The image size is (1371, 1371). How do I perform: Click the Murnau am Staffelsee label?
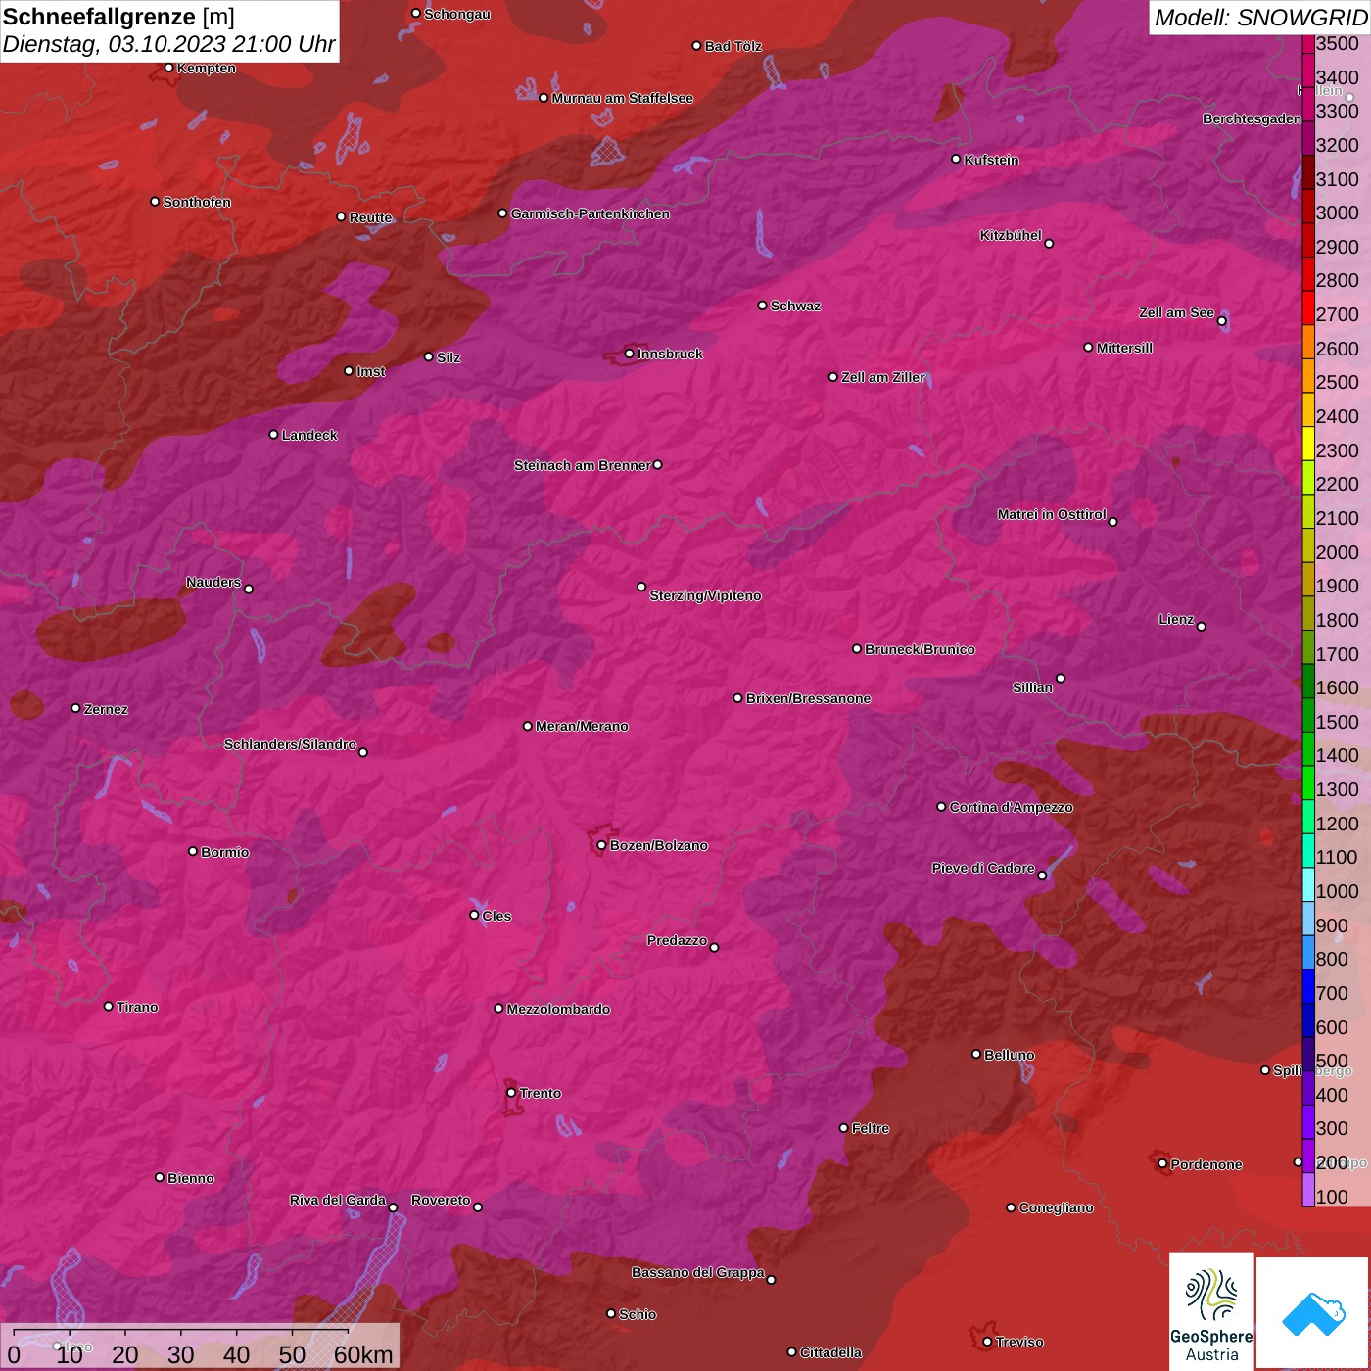(622, 98)
